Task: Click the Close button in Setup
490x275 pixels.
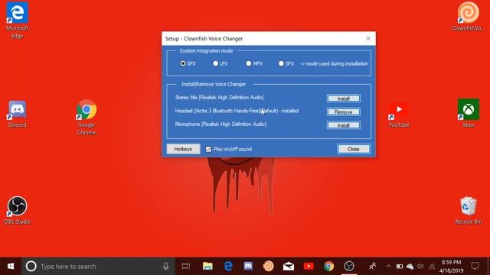Action: click(354, 149)
